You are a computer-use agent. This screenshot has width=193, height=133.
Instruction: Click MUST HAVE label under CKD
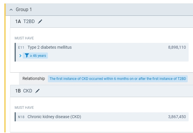(24, 108)
